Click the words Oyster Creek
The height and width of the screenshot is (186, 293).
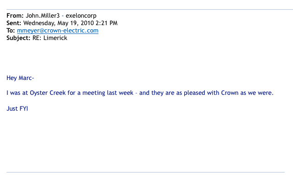(x=48, y=93)
